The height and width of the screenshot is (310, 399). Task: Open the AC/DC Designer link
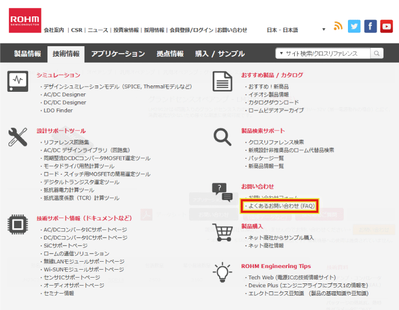point(64,94)
